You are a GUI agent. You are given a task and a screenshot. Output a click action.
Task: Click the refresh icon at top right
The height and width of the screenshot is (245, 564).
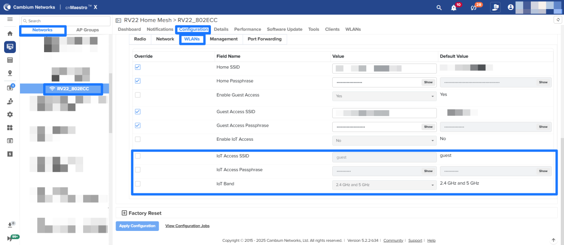pyautogui.click(x=558, y=20)
